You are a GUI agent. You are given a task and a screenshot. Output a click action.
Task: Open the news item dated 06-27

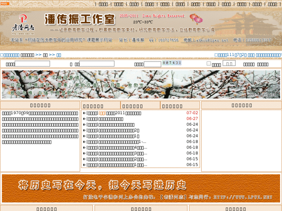[x=111, y=119]
